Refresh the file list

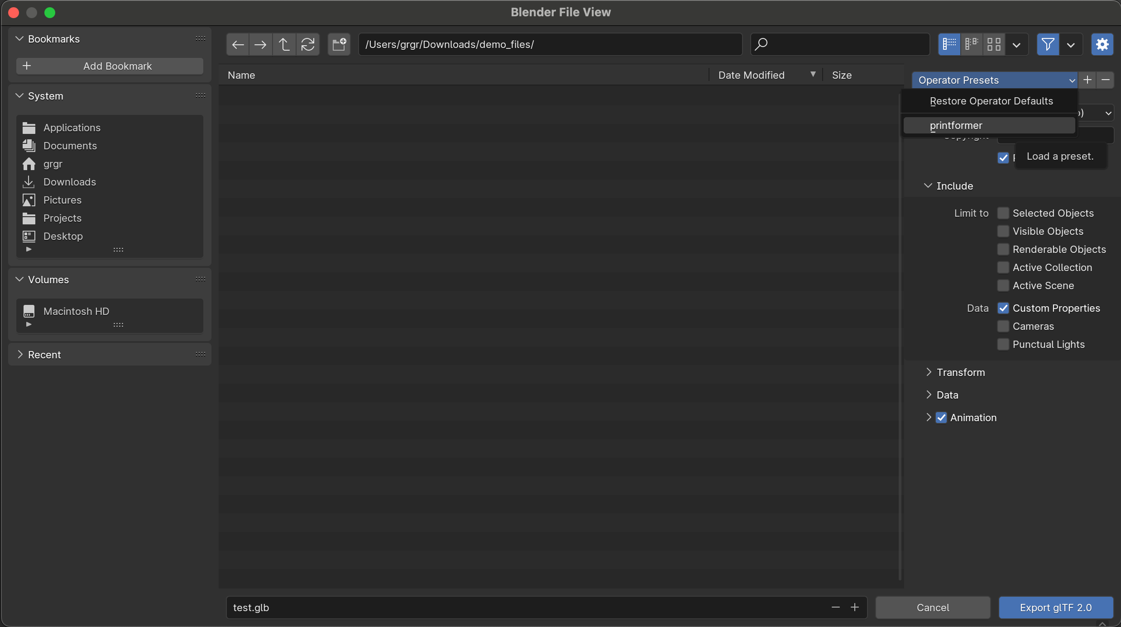click(x=308, y=44)
